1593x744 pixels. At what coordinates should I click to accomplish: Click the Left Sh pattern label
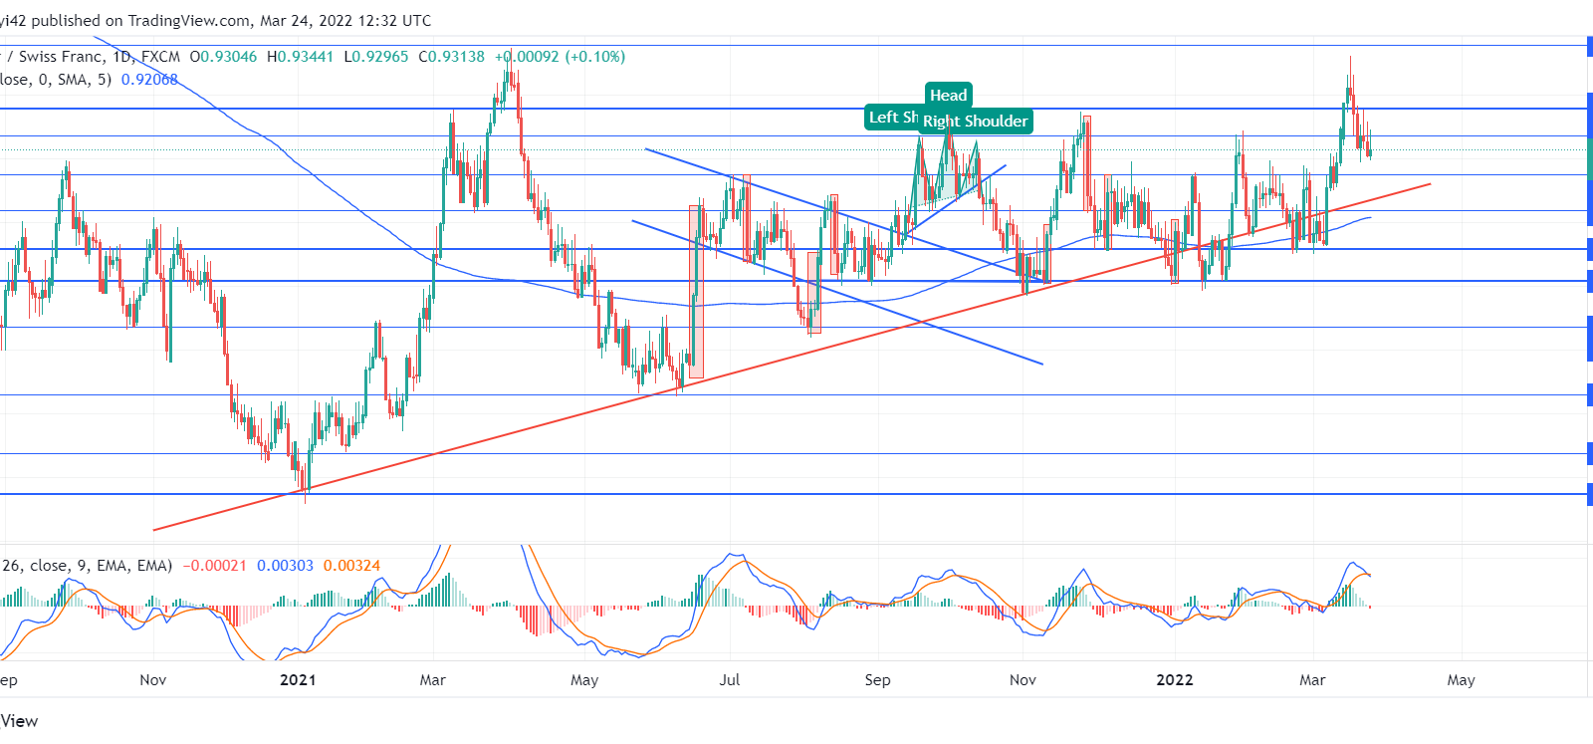click(x=892, y=118)
